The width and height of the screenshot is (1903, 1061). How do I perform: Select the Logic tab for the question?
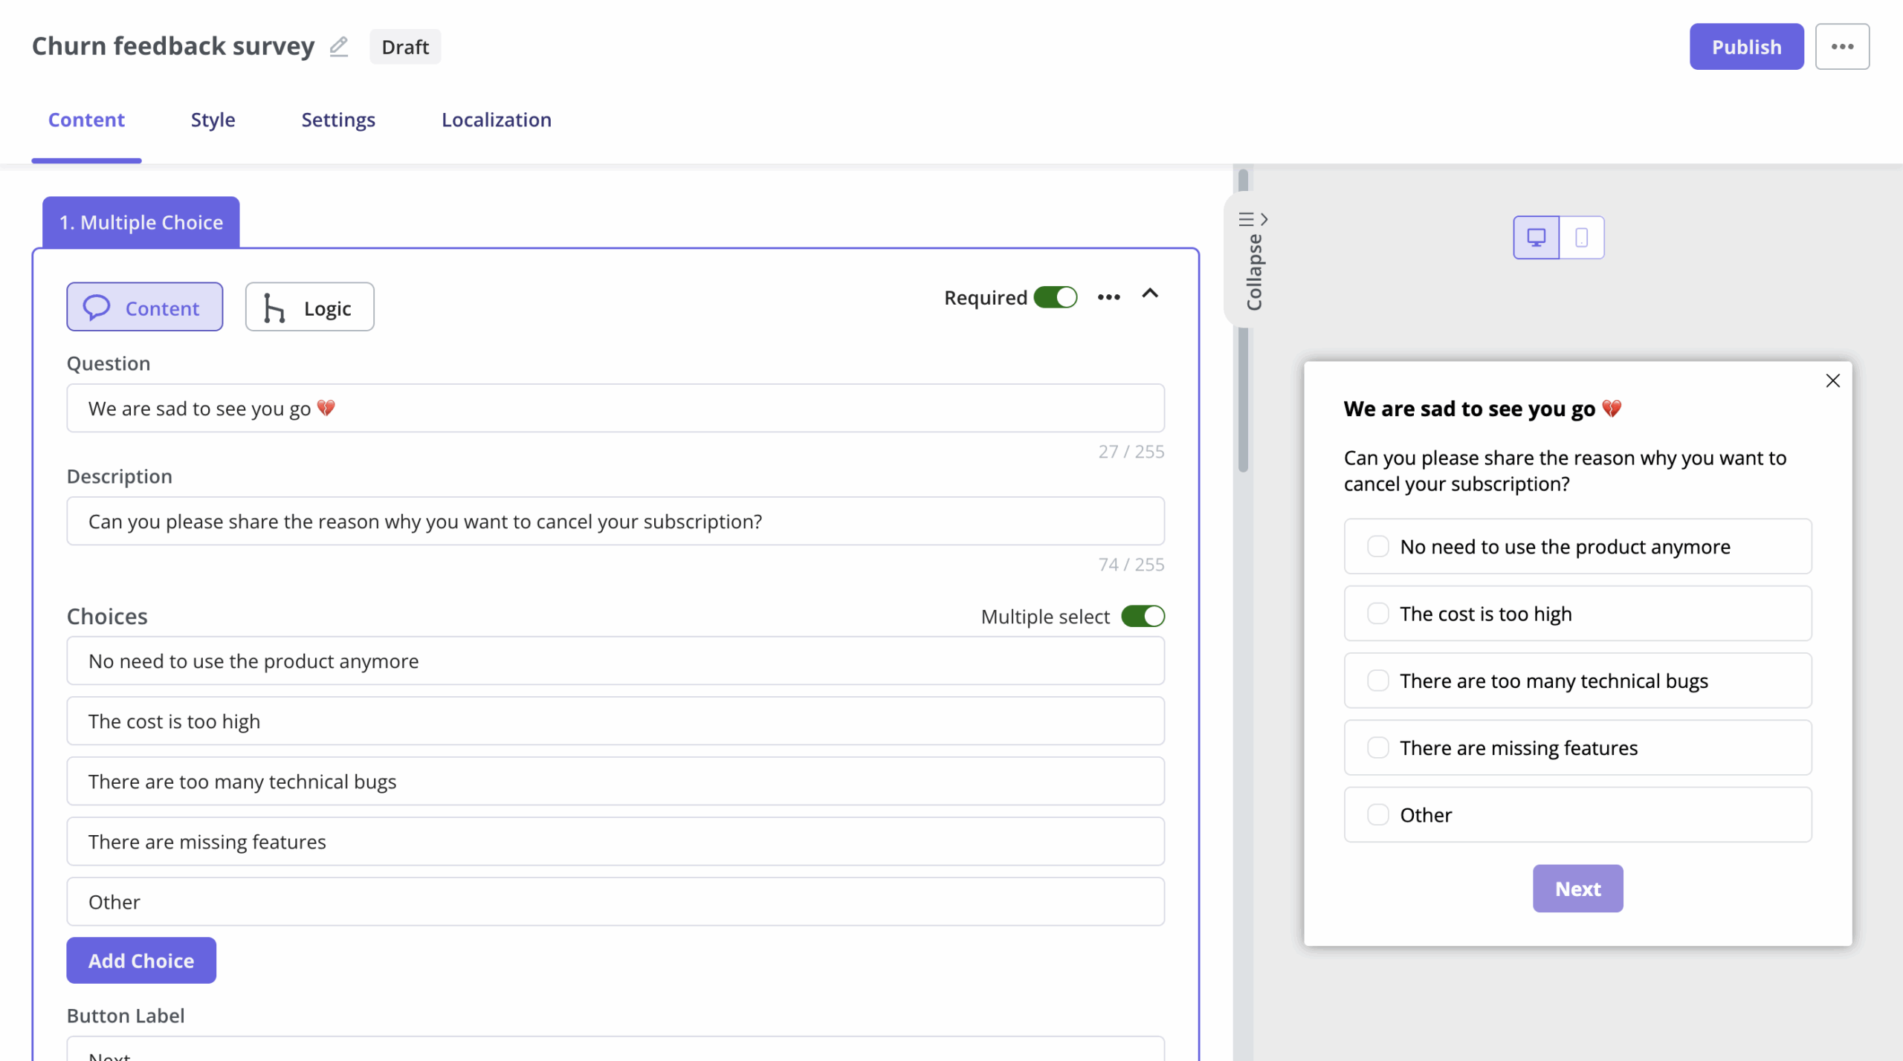tap(308, 306)
